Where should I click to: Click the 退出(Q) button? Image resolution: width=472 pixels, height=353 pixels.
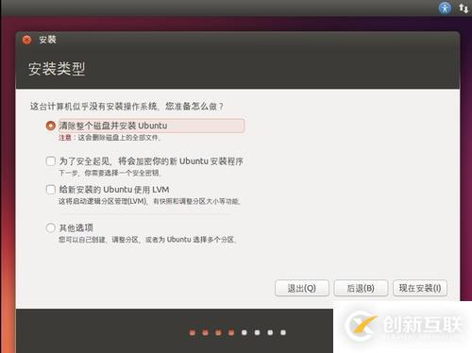tap(302, 288)
